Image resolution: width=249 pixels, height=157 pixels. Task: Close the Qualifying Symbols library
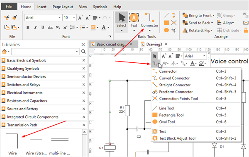[x=84, y=69]
